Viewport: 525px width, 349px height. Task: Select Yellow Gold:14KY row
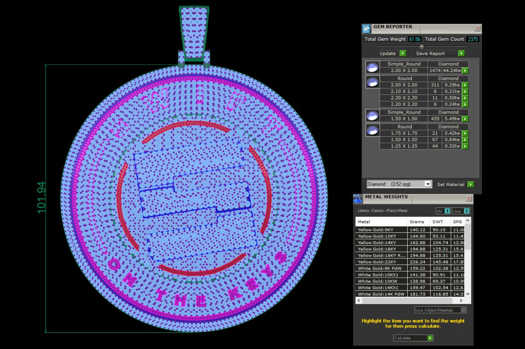381,243
